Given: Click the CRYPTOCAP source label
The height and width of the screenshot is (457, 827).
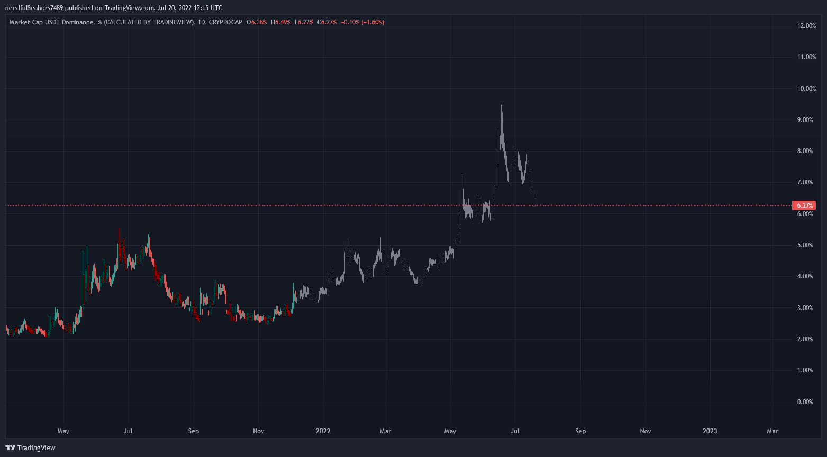Looking at the screenshot, I should pyautogui.click(x=225, y=22).
